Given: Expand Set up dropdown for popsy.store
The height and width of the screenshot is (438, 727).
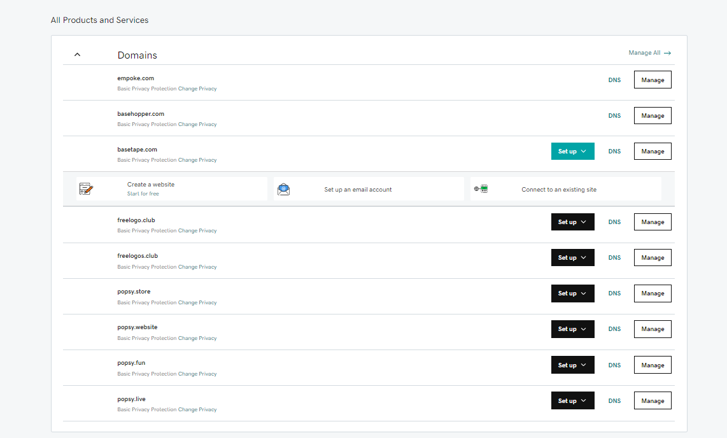Looking at the screenshot, I should 572,293.
